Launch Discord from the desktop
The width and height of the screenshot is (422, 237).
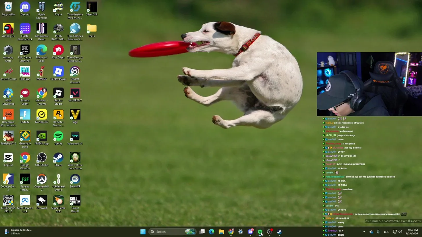tap(25, 9)
